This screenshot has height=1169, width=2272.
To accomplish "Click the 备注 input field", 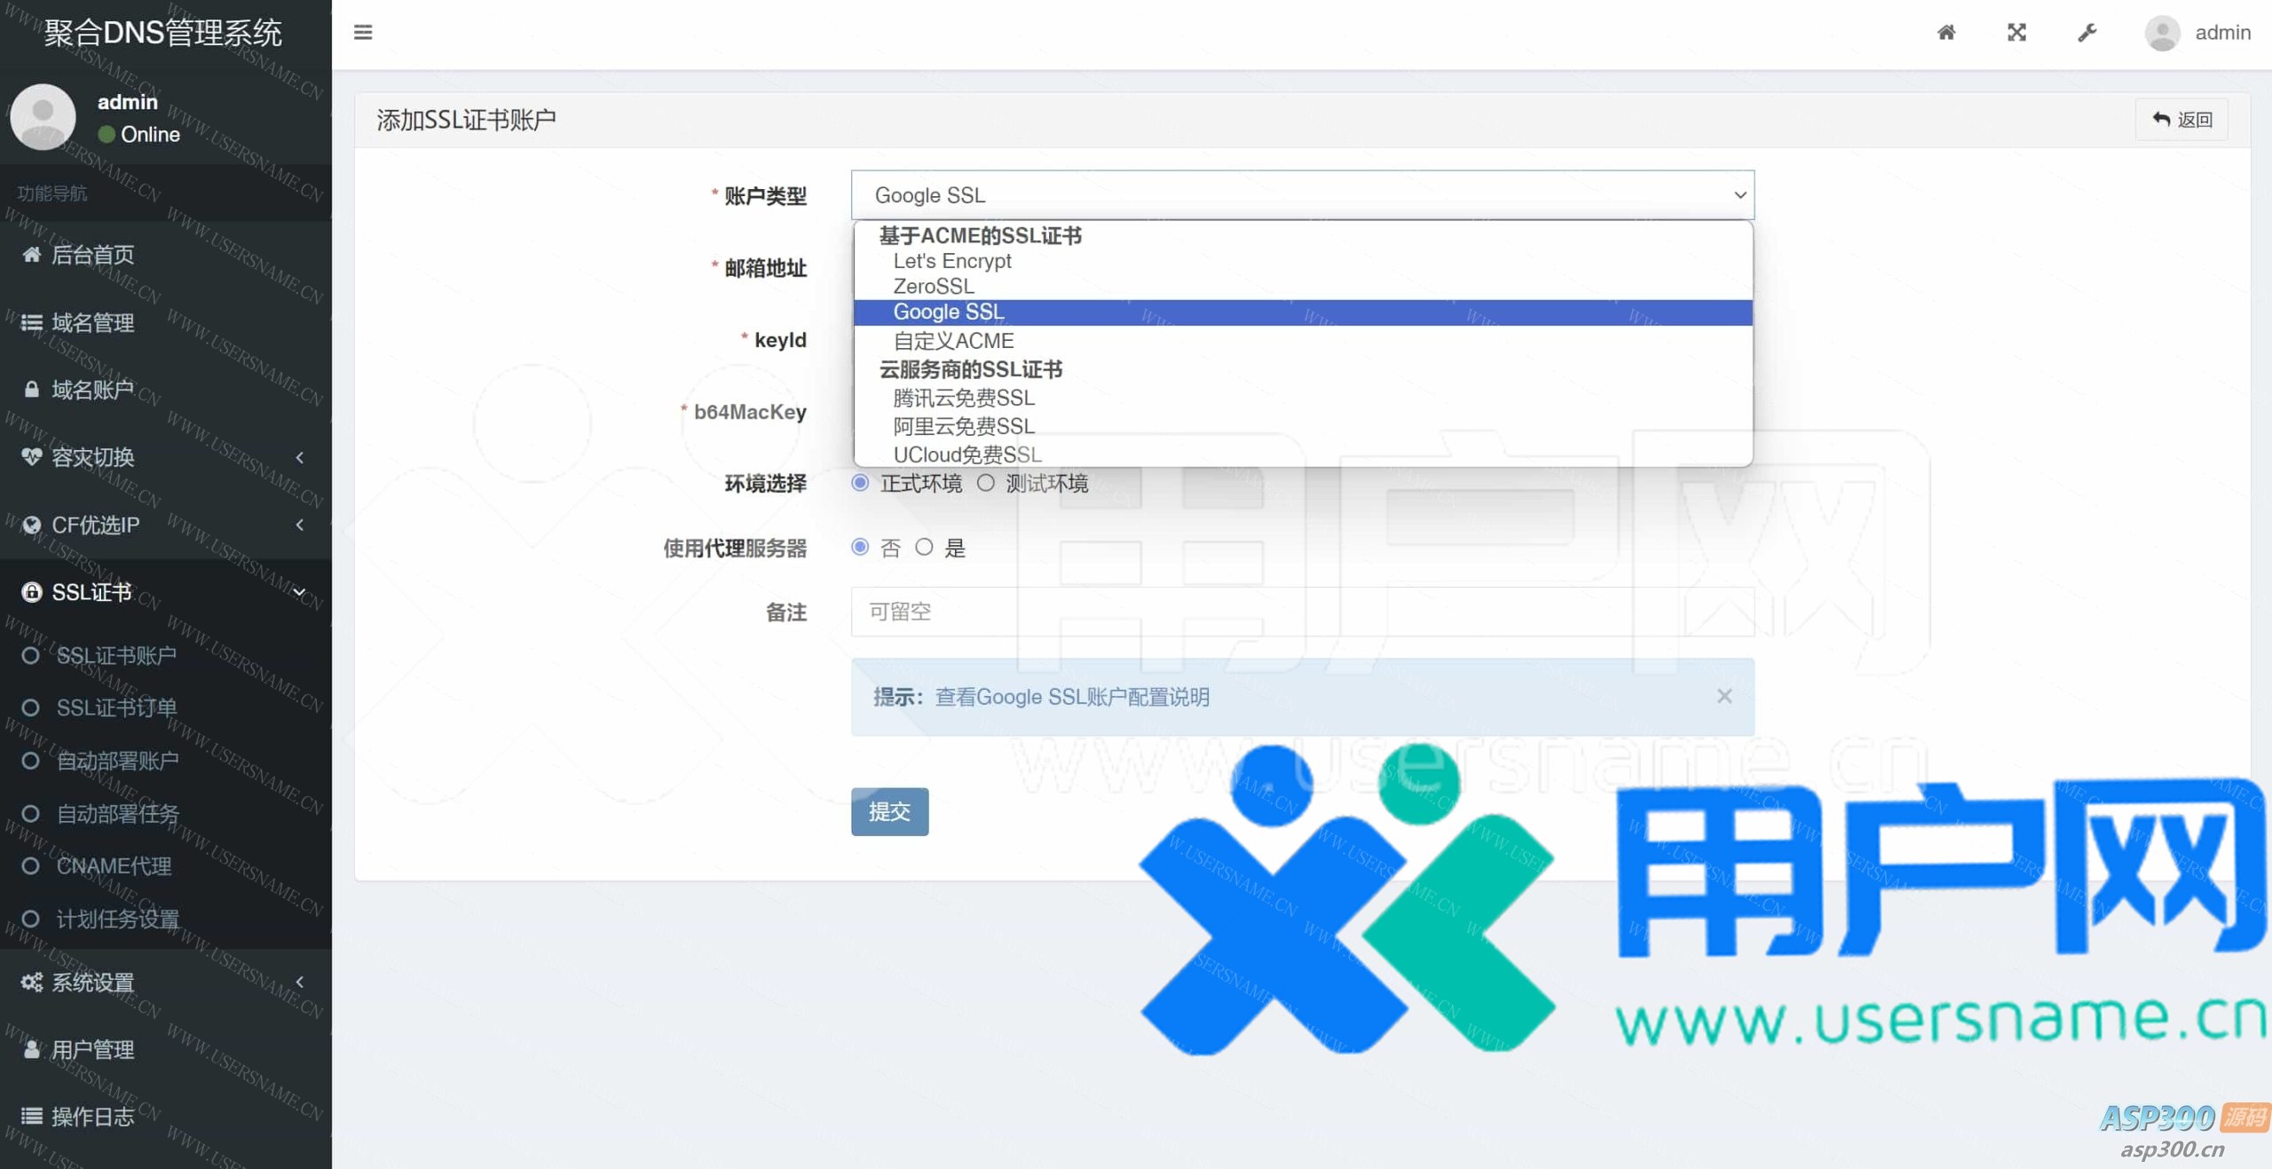I will 1302,612.
